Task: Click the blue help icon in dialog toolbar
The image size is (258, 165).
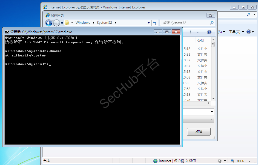Action: pos(209,32)
